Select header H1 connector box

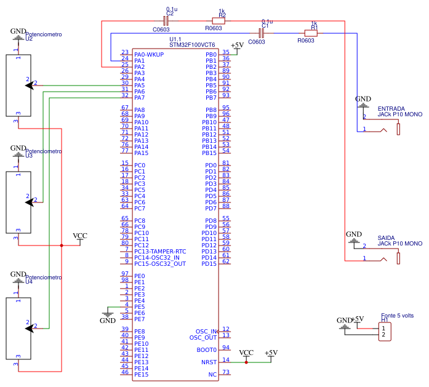coord(385,332)
